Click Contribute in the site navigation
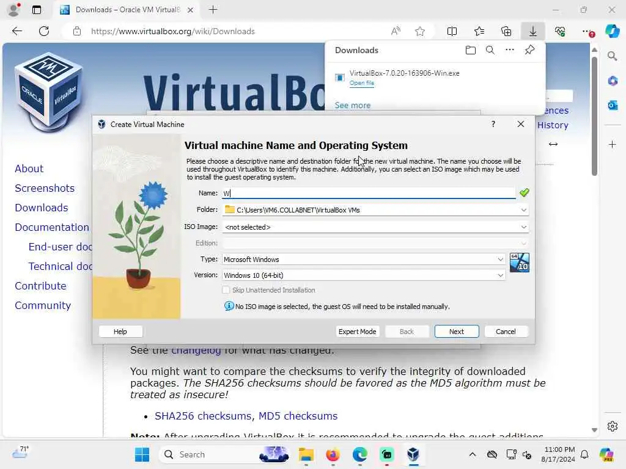The image size is (626, 469). pos(41,286)
